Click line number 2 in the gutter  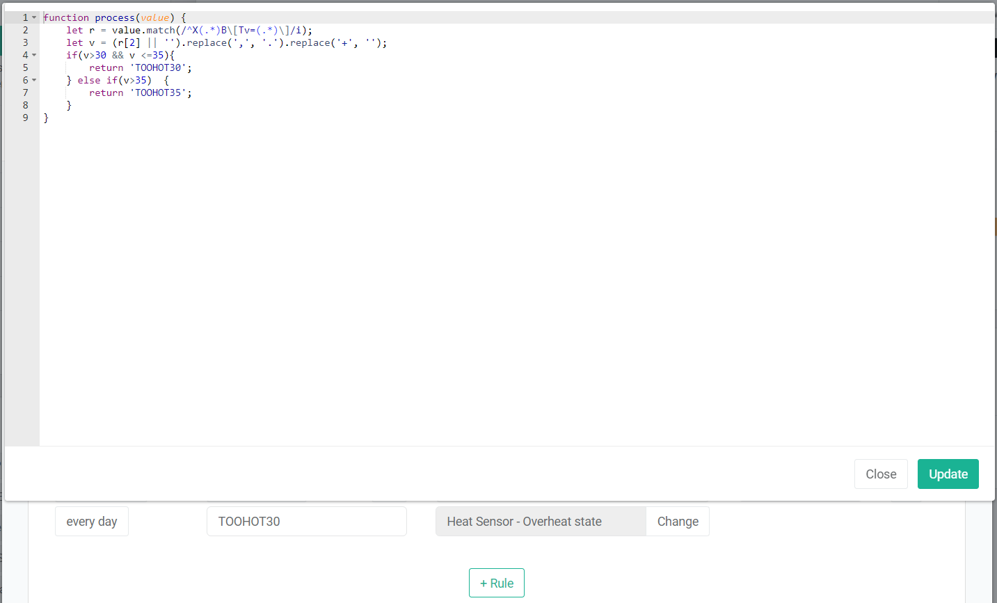pos(26,30)
